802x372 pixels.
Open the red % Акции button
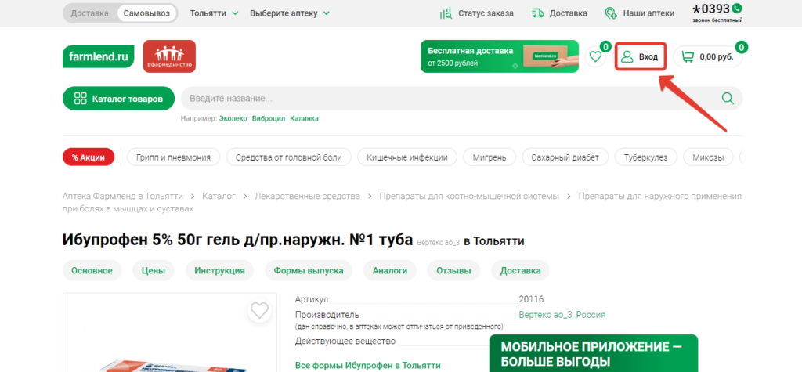coord(89,157)
